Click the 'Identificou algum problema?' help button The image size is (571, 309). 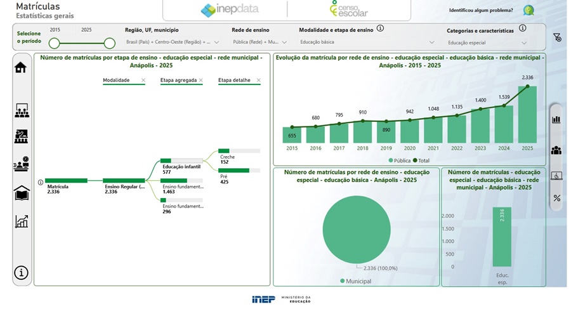(x=528, y=10)
